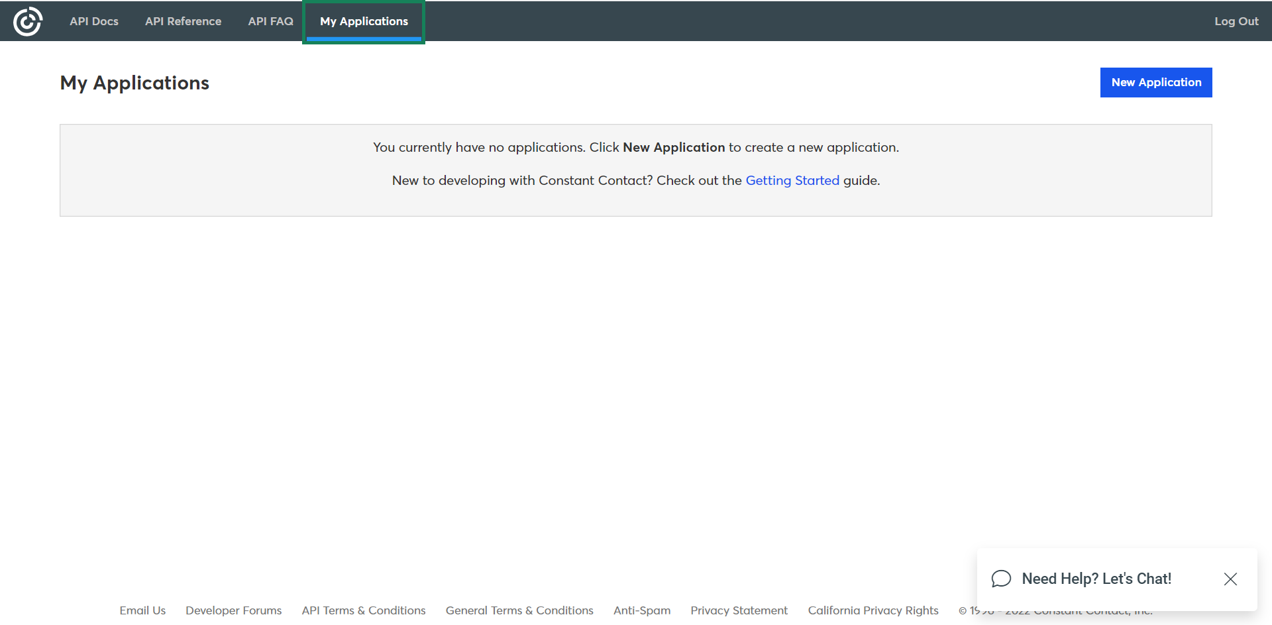Select the My Applications tab

click(364, 21)
